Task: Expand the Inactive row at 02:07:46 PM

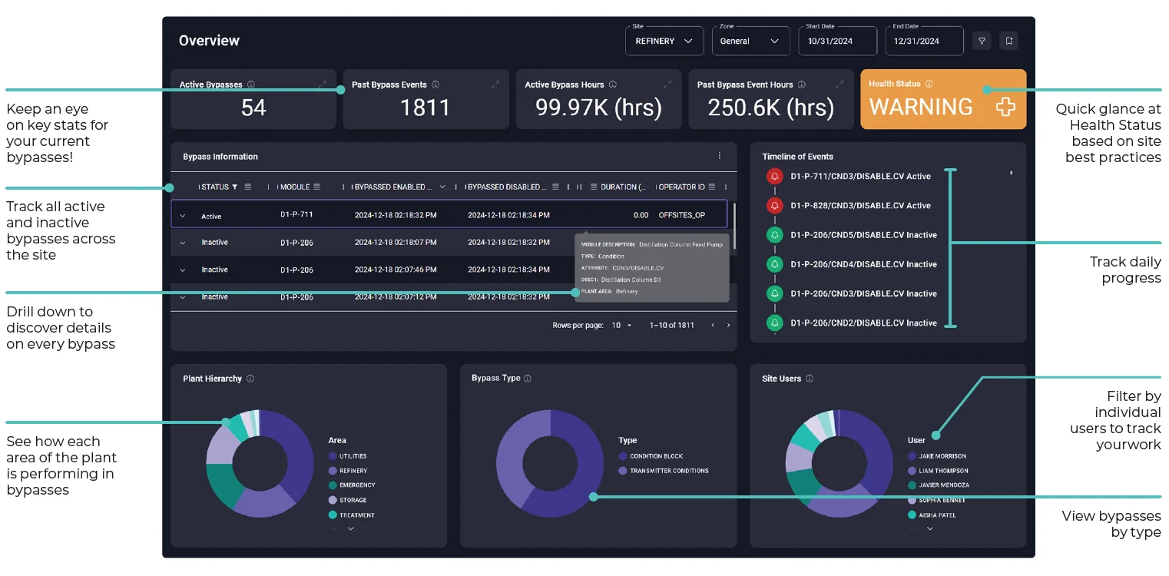Action: [183, 270]
